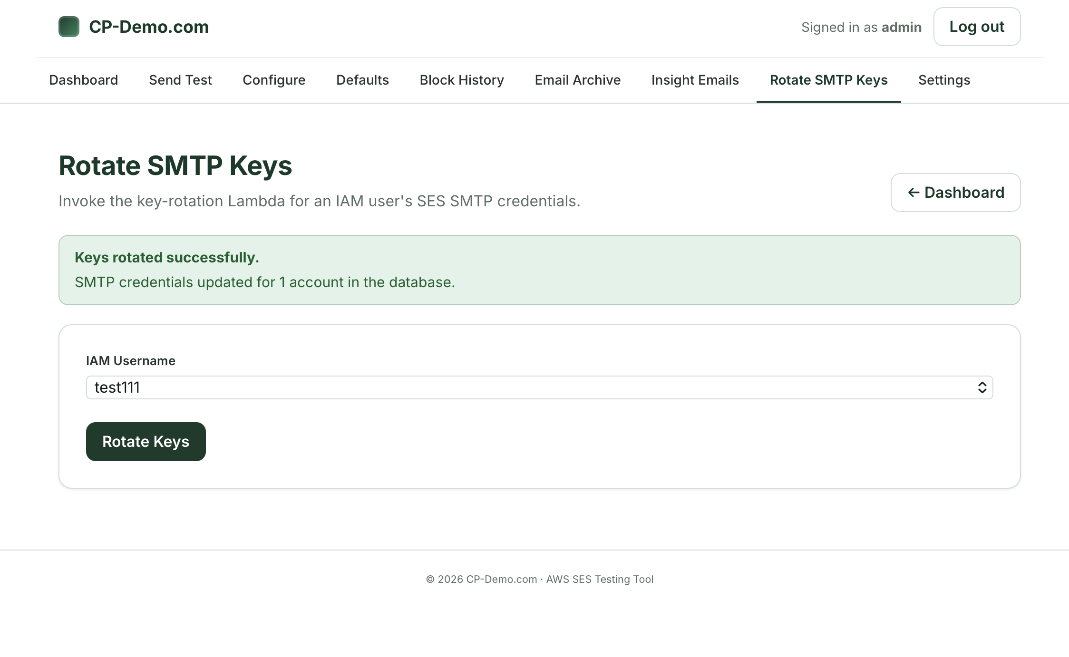
Task: Go to the Dashboard tab
Action: [x=84, y=80]
